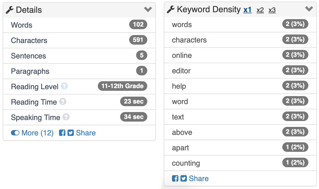The width and height of the screenshot is (319, 189).
Task: Share Keyword Density via Twitter icon
Action: click(x=183, y=179)
